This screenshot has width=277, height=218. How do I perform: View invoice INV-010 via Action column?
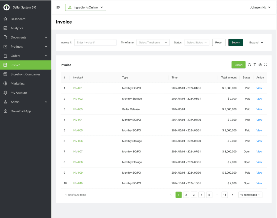[259, 183]
